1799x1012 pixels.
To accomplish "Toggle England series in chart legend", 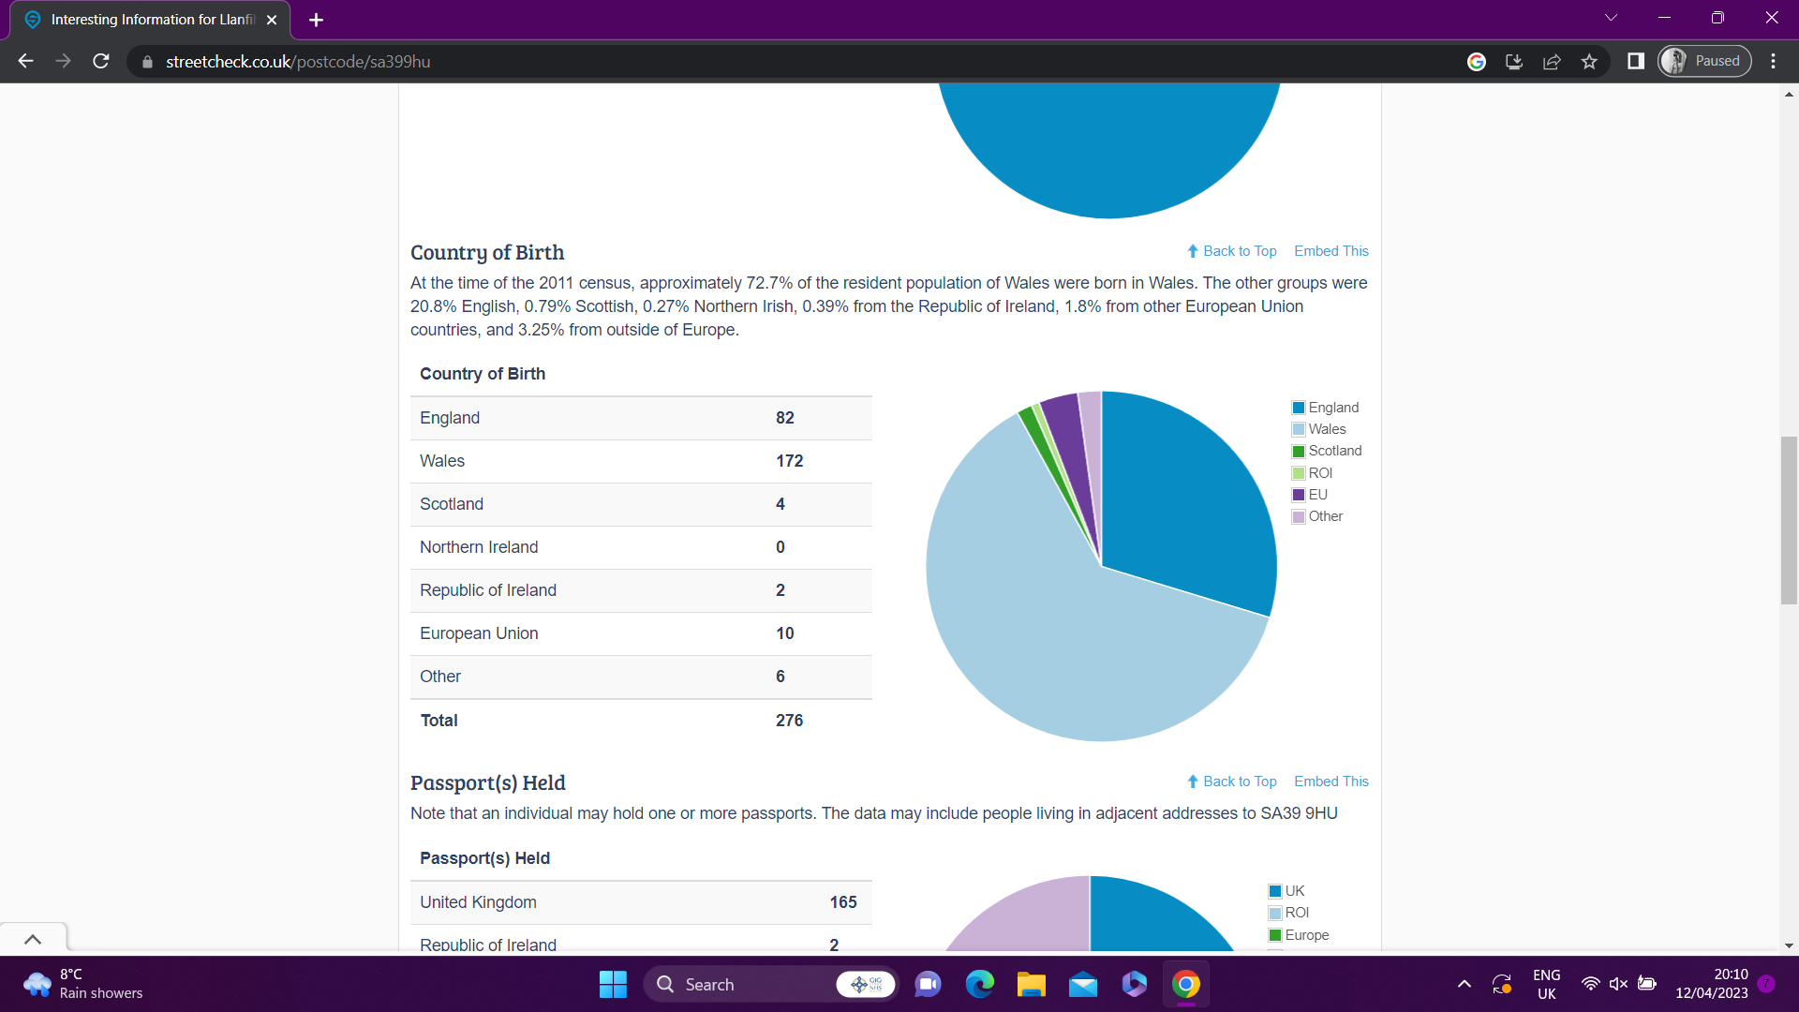I will coord(1331,408).
